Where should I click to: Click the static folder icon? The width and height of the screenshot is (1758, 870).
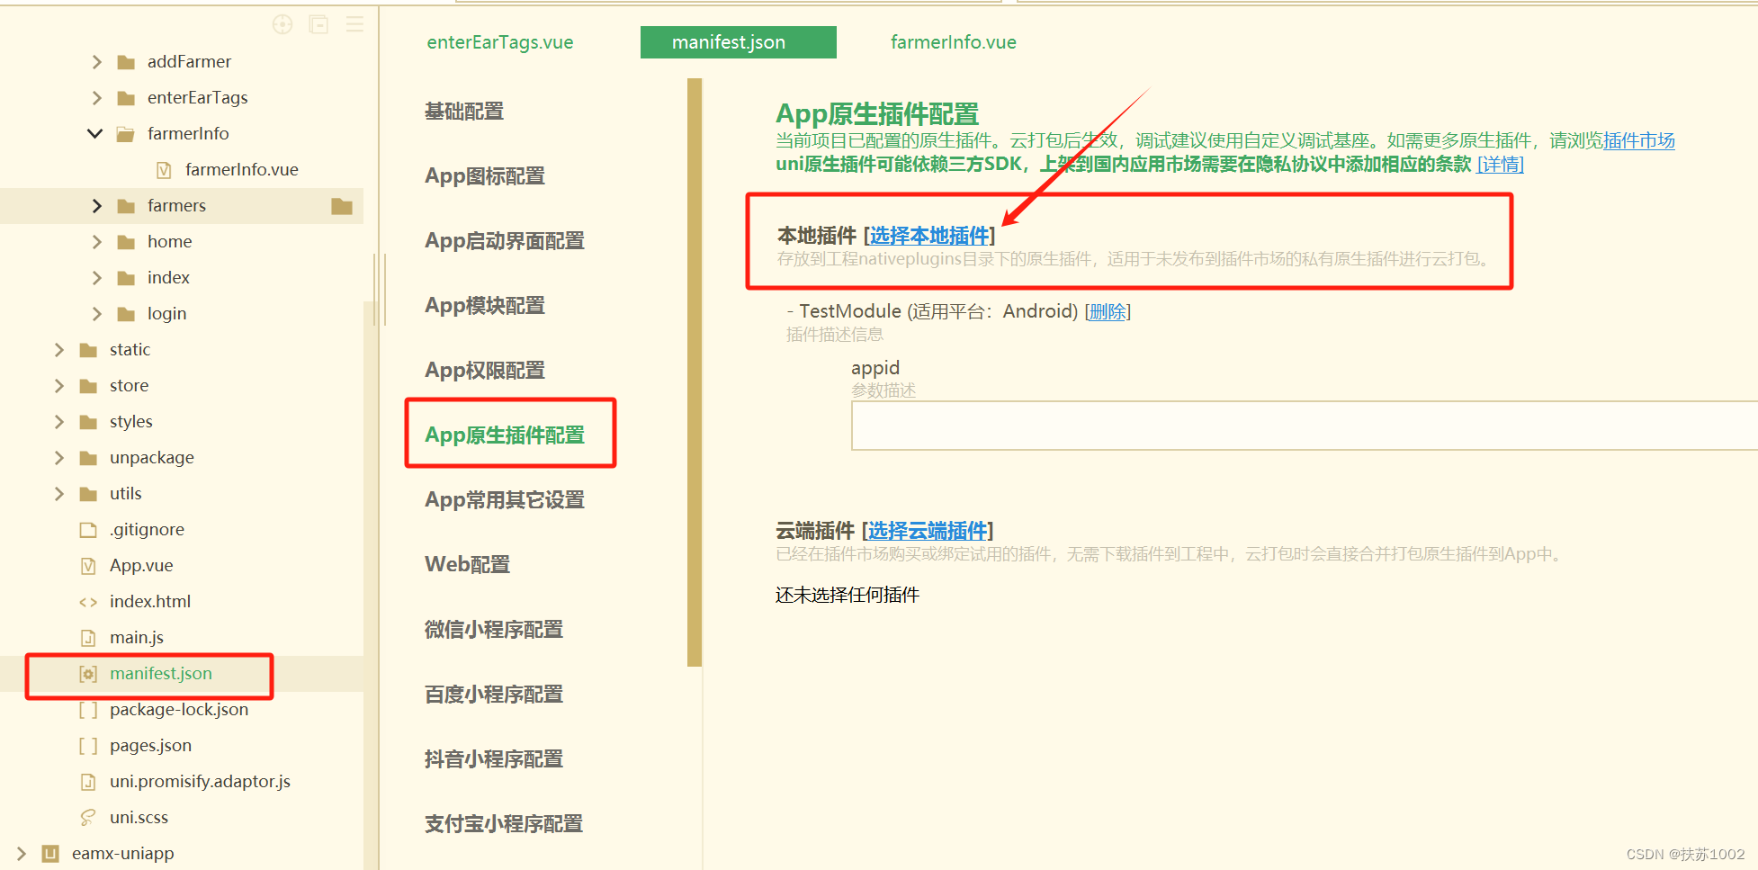click(x=88, y=350)
